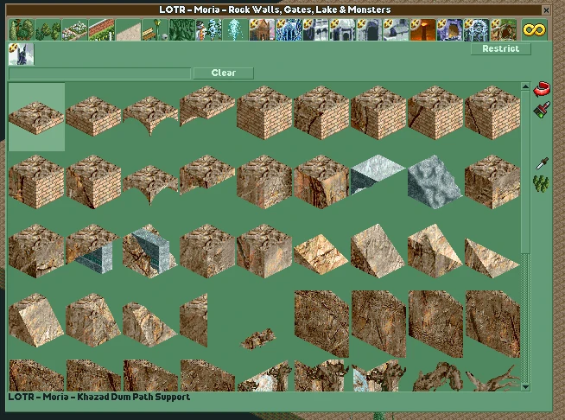Click the scenery list scrollbar thumb

pyautogui.click(x=525, y=172)
